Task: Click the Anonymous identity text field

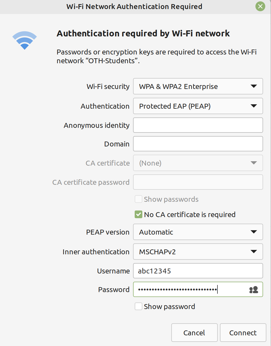Action: click(198, 125)
